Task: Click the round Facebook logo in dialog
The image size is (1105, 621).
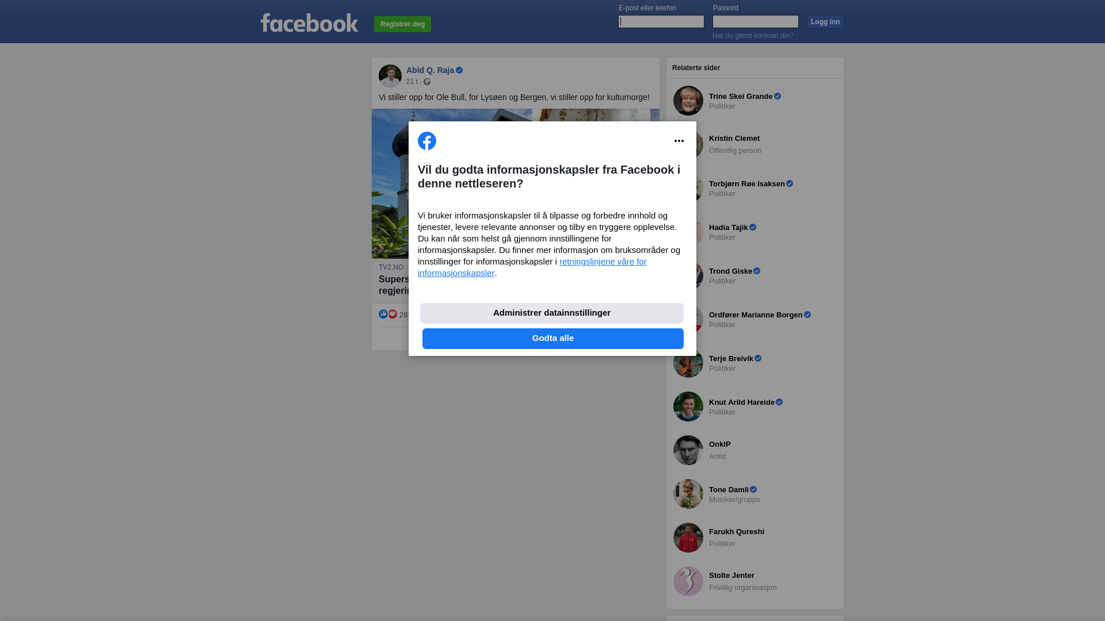Action: coord(427,141)
